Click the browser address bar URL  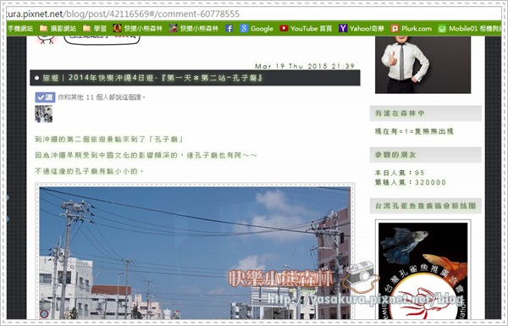click(123, 14)
